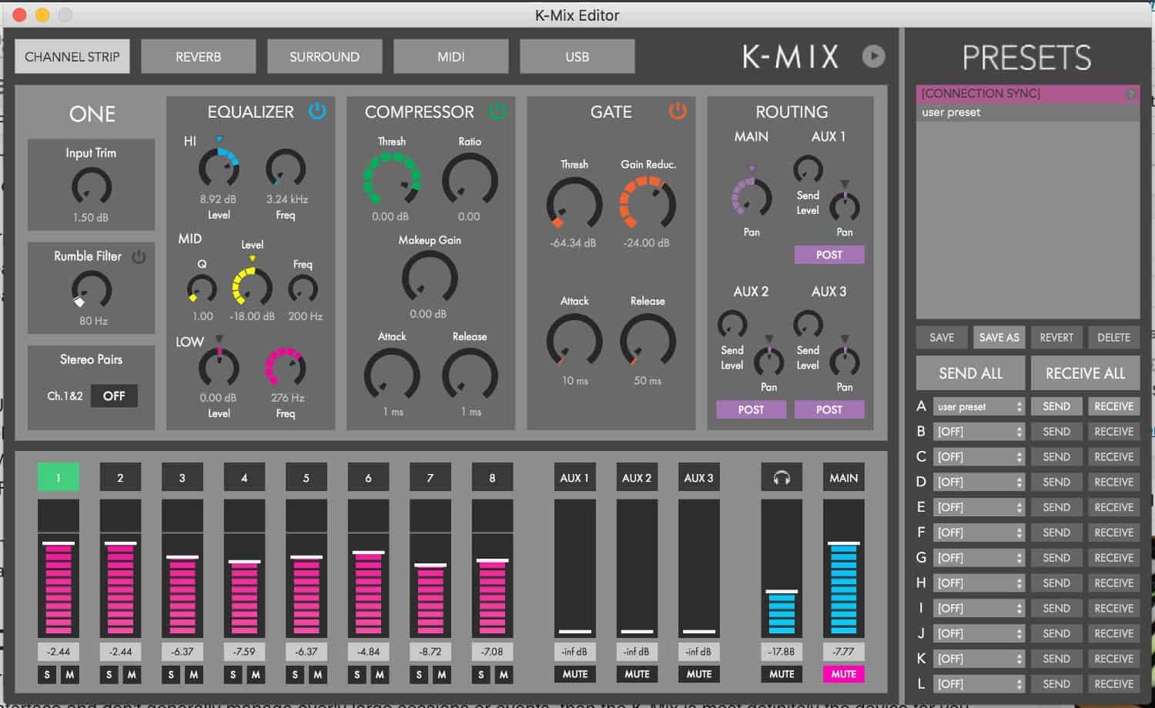Switch to the REVERB tab
The height and width of the screenshot is (708, 1155).
pyautogui.click(x=198, y=56)
